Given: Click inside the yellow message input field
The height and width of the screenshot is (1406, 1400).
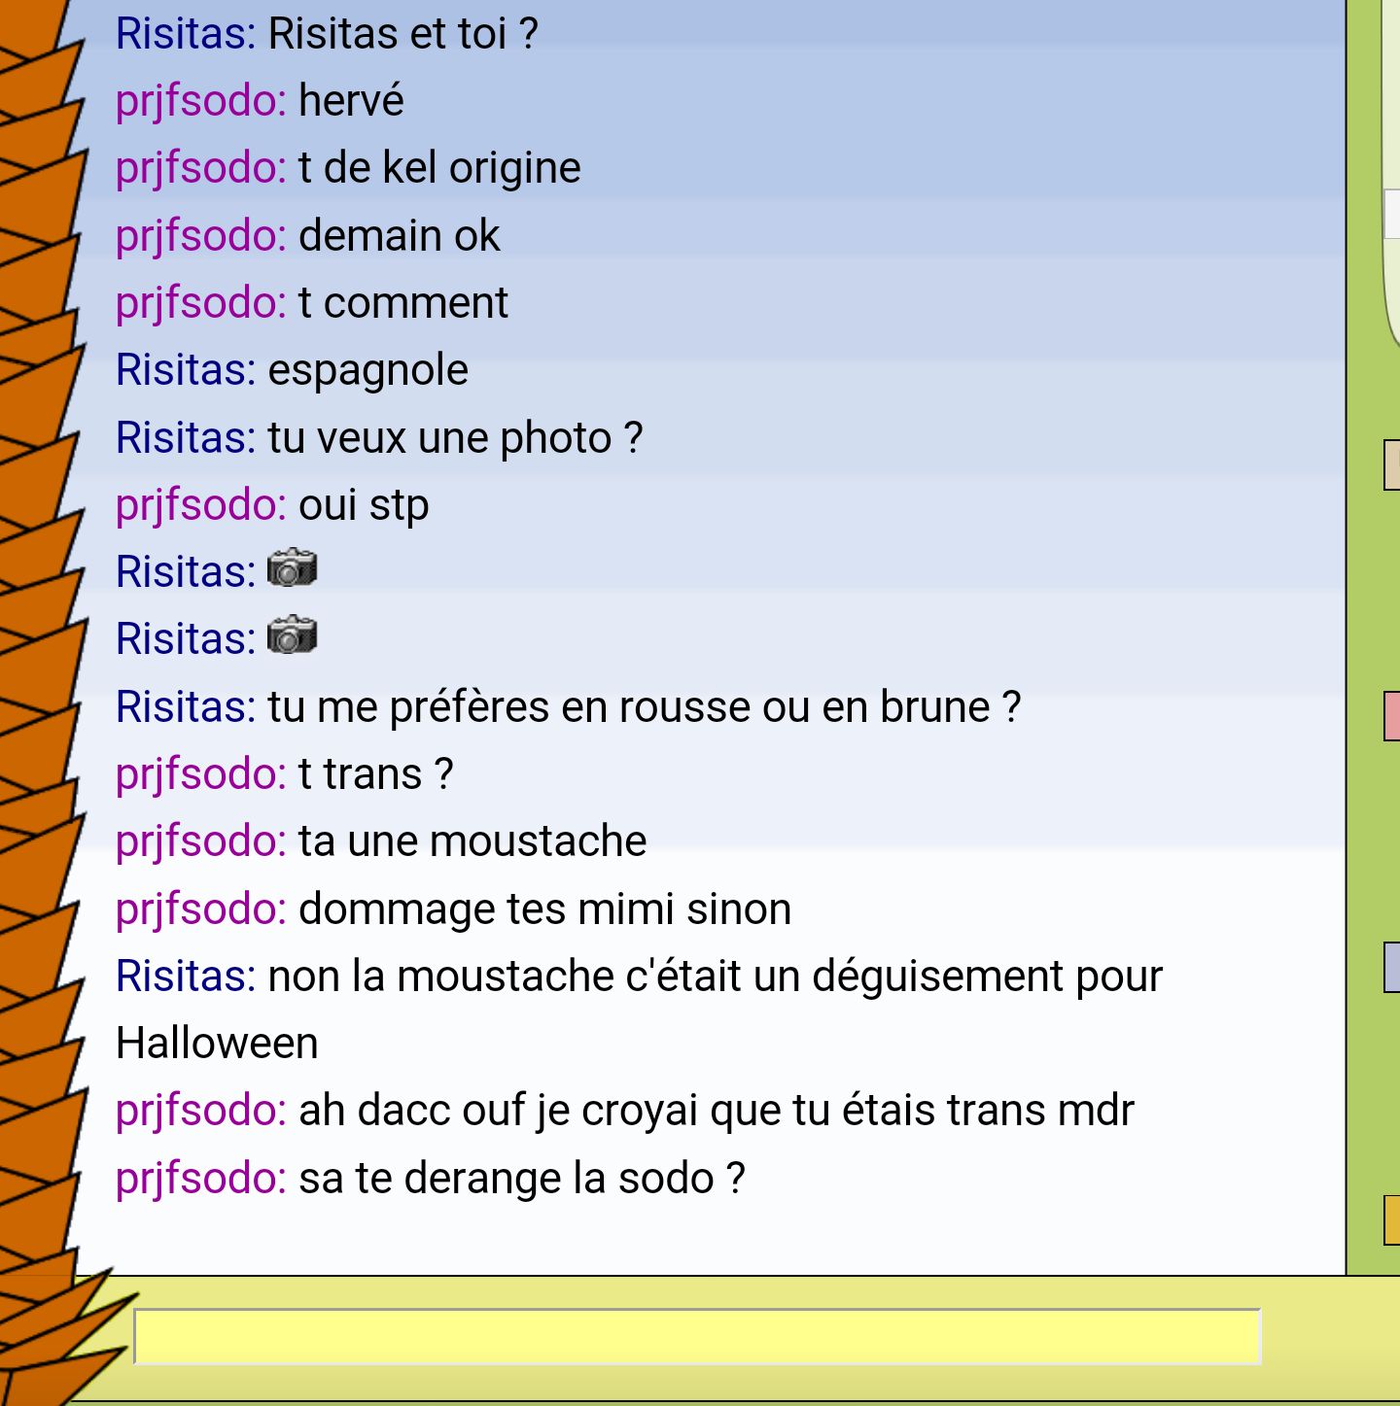Looking at the screenshot, I should [x=697, y=1336].
